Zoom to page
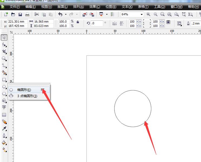 pos(176,14)
